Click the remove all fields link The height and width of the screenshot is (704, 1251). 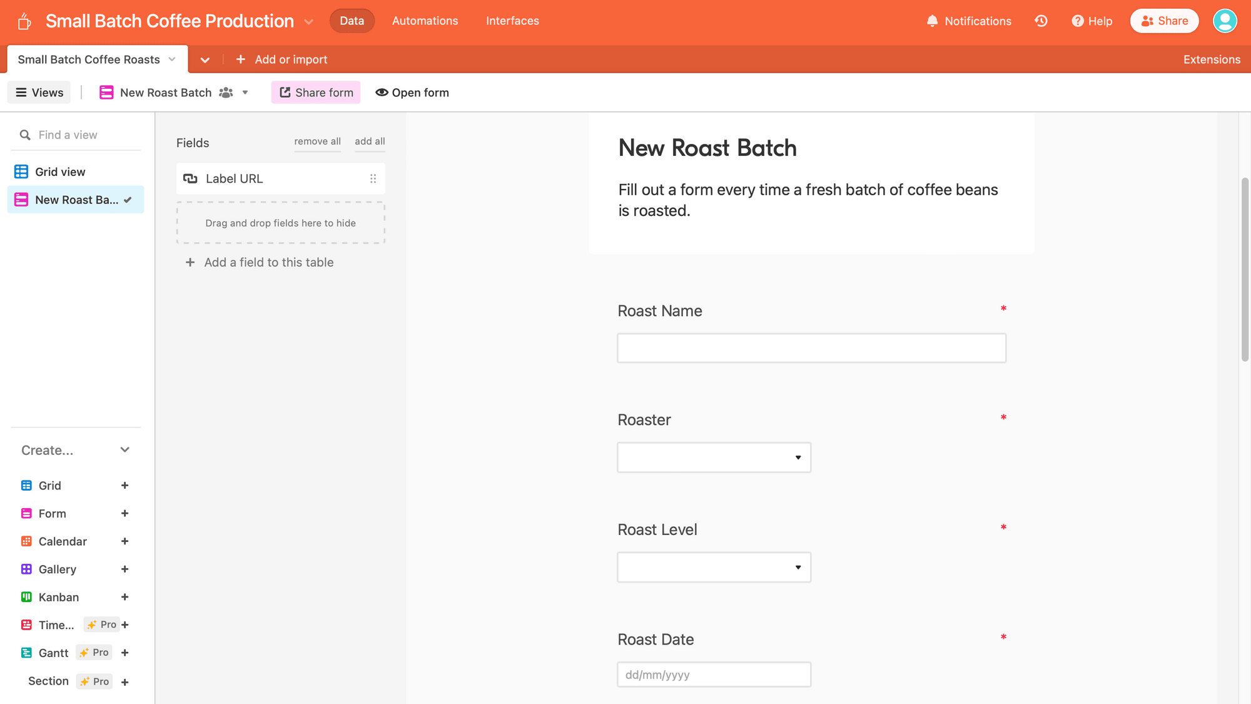point(317,141)
